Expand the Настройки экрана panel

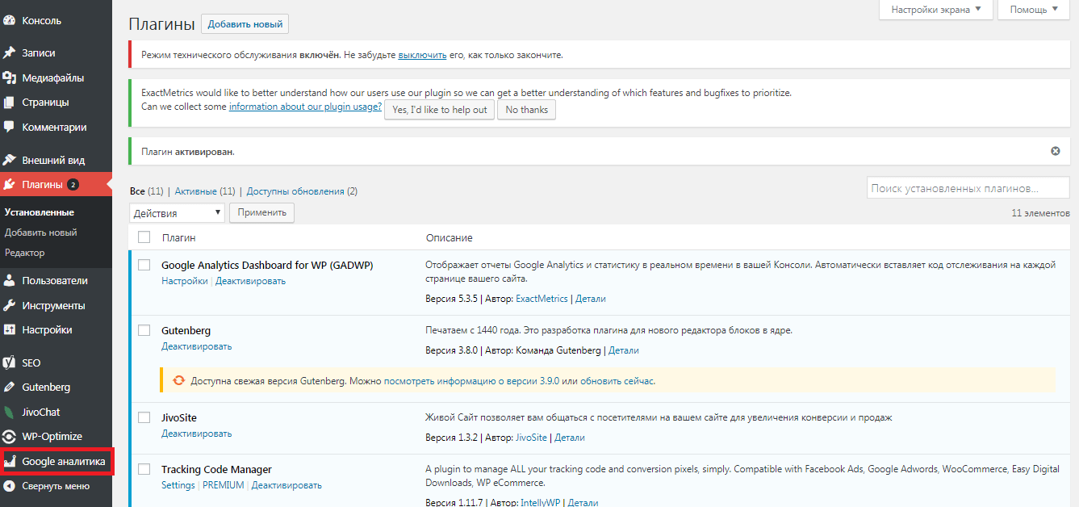[935, 10]
